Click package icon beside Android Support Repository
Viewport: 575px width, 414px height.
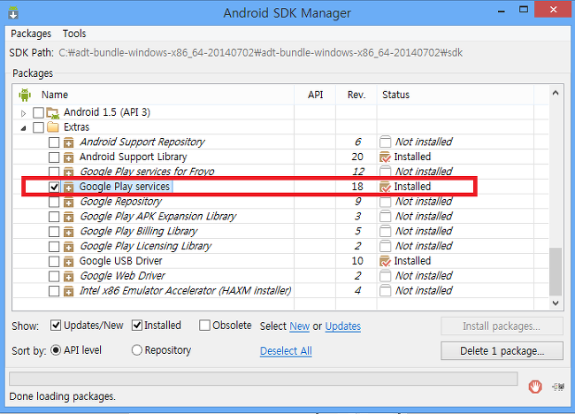click(x=68, y=142)
